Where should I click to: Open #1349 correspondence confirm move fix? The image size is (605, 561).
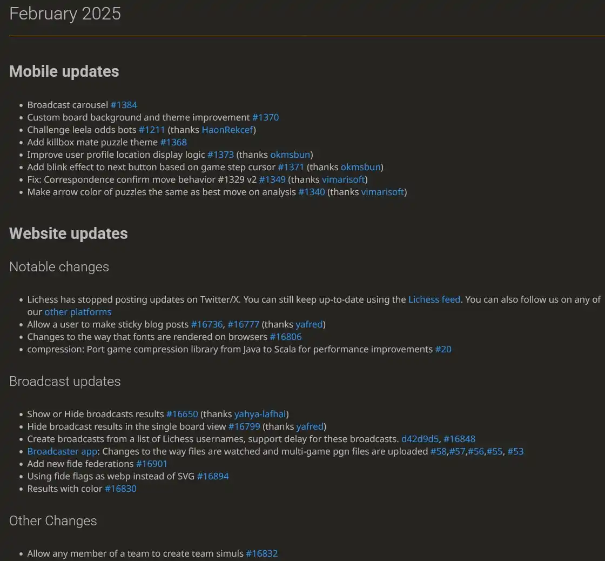[272, 179]
